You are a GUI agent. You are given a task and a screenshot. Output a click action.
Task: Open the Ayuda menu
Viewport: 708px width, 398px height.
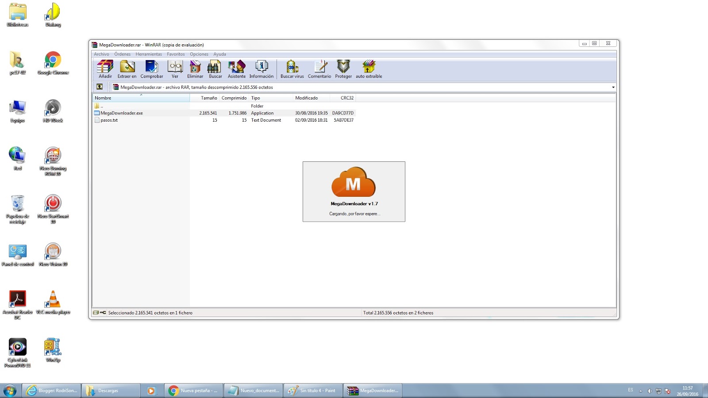click(x=219, y=54)
